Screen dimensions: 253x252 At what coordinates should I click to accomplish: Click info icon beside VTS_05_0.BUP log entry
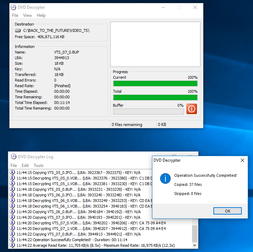pos(12,189)
